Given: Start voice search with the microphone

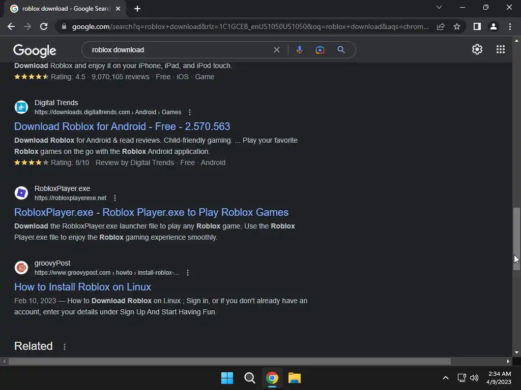Looking at the screenshot, I should [299, 50].
